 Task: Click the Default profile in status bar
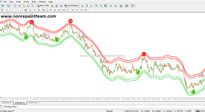tap(109, 111)
